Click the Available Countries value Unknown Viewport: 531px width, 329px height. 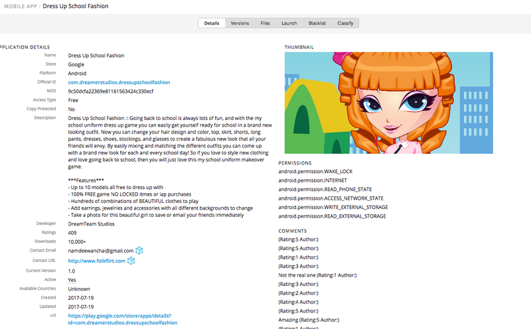click(79, 289)
